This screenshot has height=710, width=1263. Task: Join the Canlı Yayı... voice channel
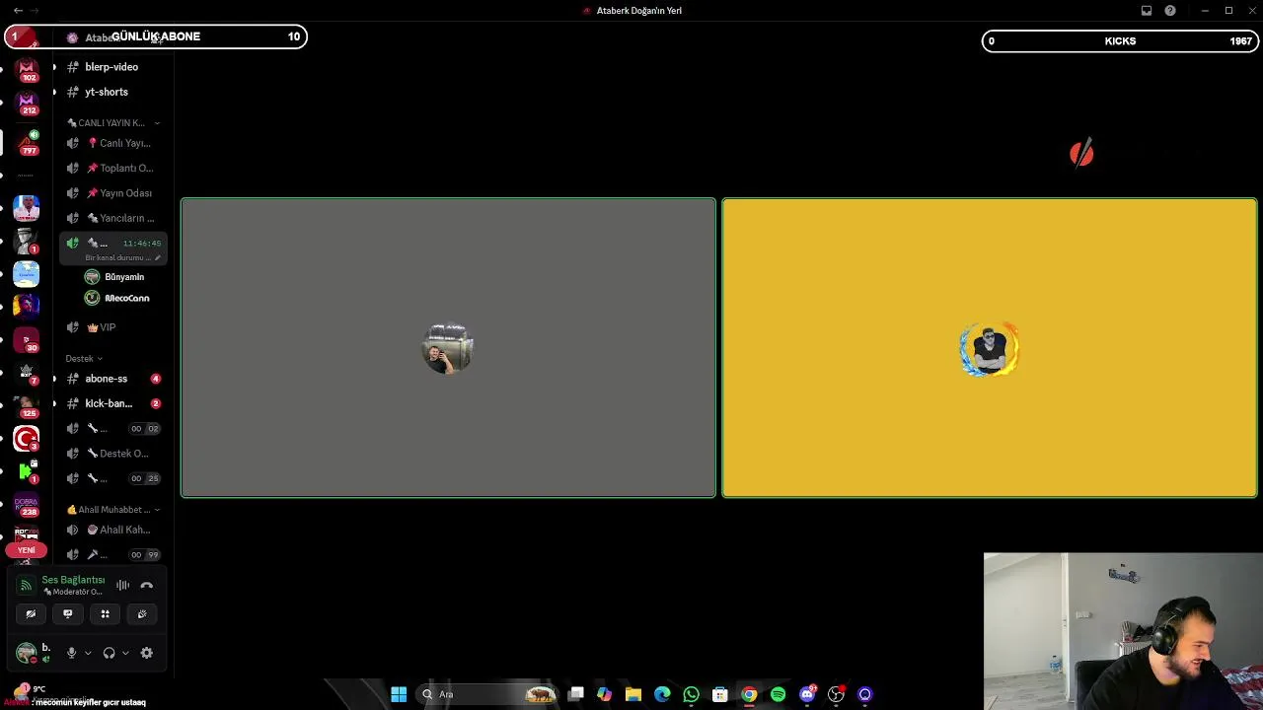click(x=113, y=143)
